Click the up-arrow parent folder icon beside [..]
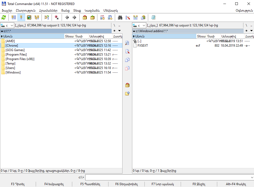This screenshot has width=254, height=187. click(135, 41)
